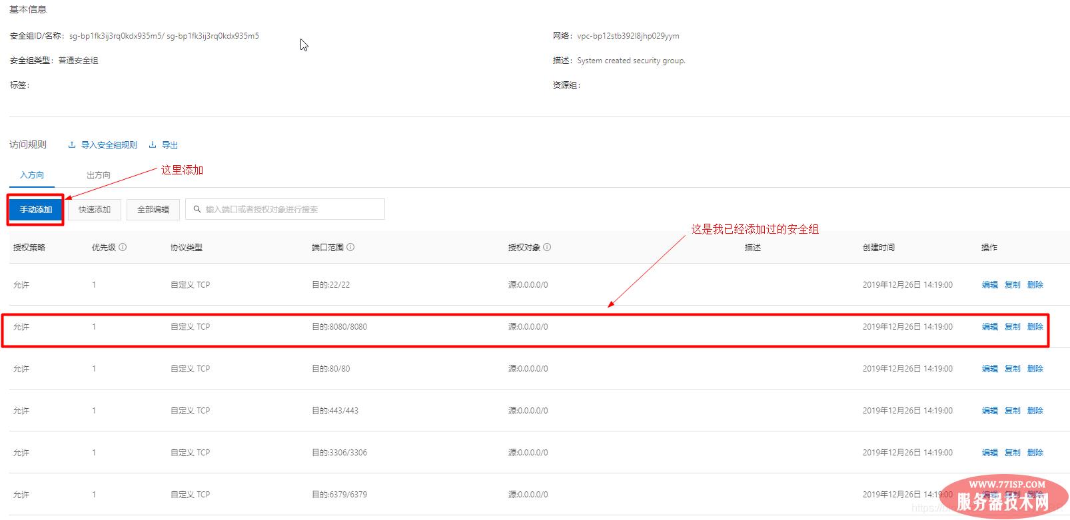Click the export icon next to 导出

click(153, 145)
